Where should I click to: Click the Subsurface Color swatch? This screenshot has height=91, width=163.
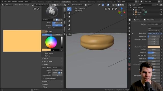click(x=154, y=47)
